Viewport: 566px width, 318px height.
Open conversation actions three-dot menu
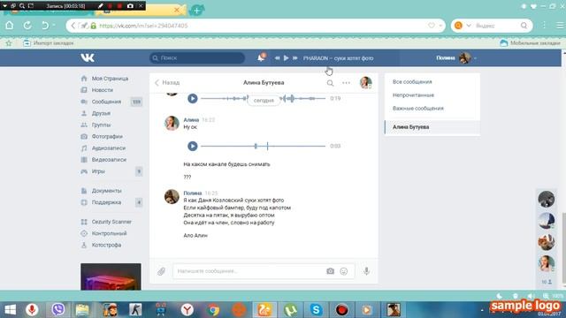[346, 83]
